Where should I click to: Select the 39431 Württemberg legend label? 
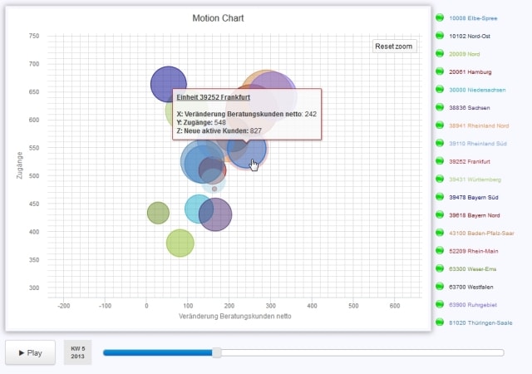pyautogui.click(x=475, y=180)
